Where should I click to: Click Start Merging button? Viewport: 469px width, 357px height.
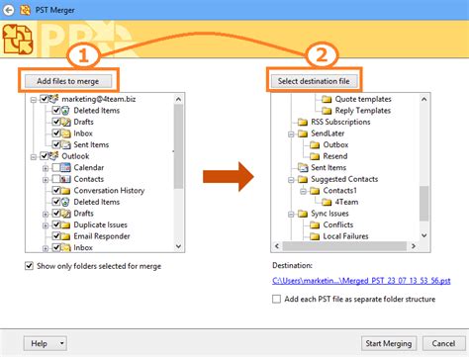pyautogui.click(x=389, y=343)
